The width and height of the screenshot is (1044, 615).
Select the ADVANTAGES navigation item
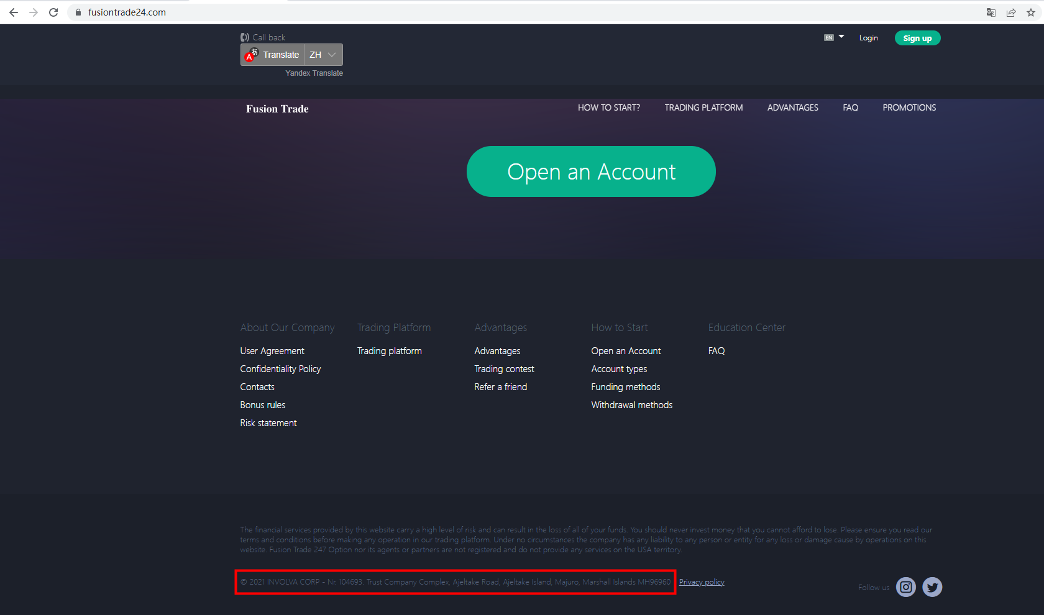(x=793, y=107)
